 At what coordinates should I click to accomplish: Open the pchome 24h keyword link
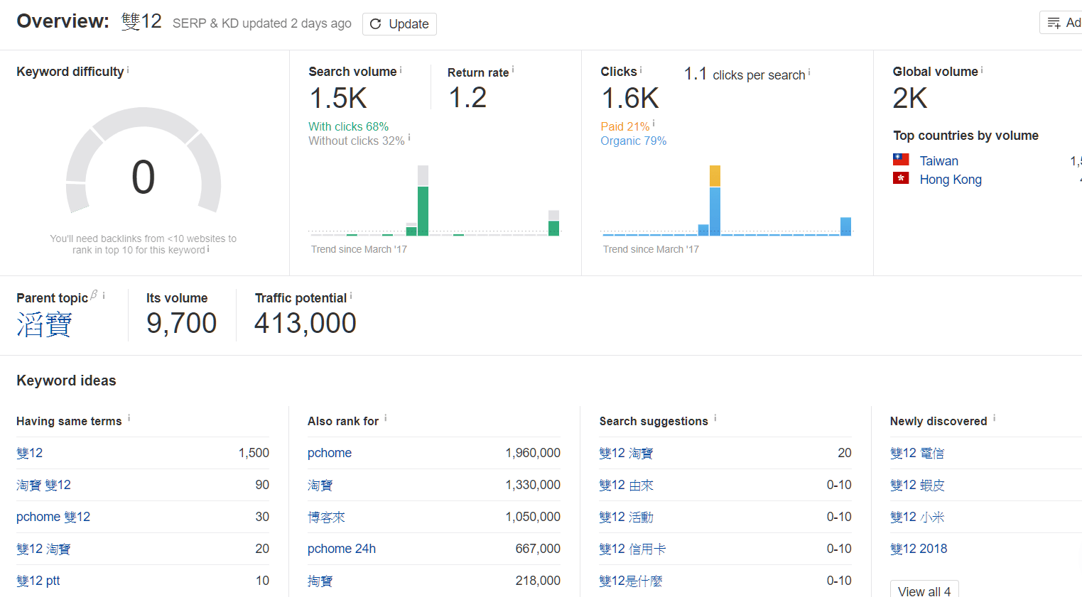[x=341, y=549]
